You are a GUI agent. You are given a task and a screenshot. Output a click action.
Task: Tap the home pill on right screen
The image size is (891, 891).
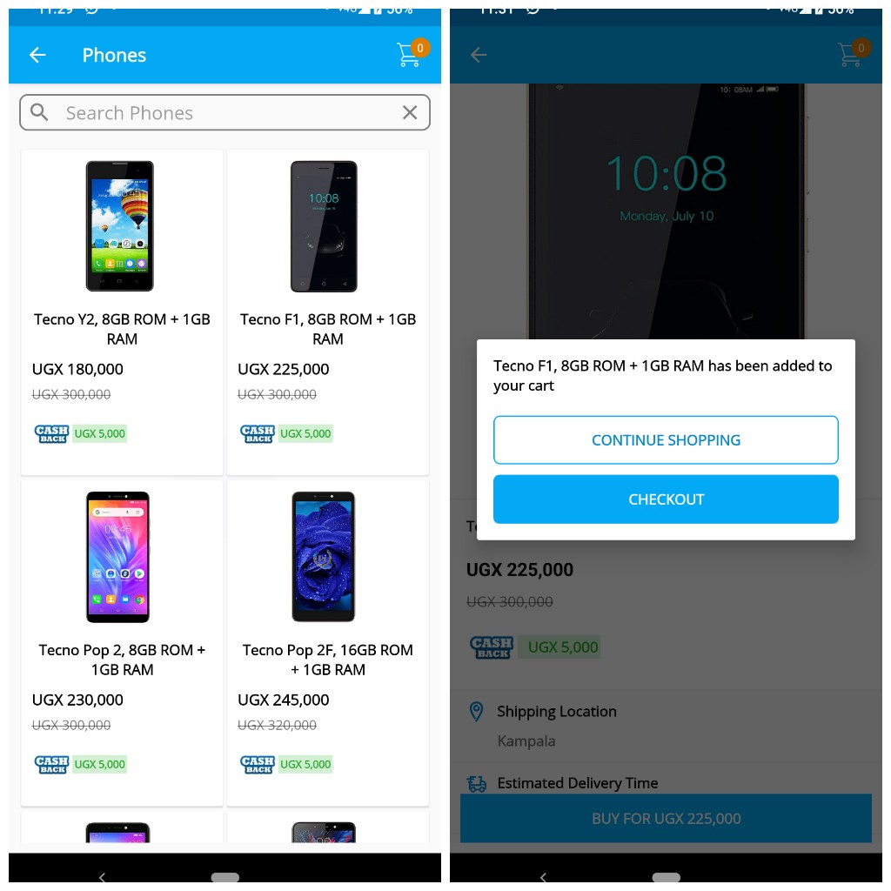coord(666,877)
